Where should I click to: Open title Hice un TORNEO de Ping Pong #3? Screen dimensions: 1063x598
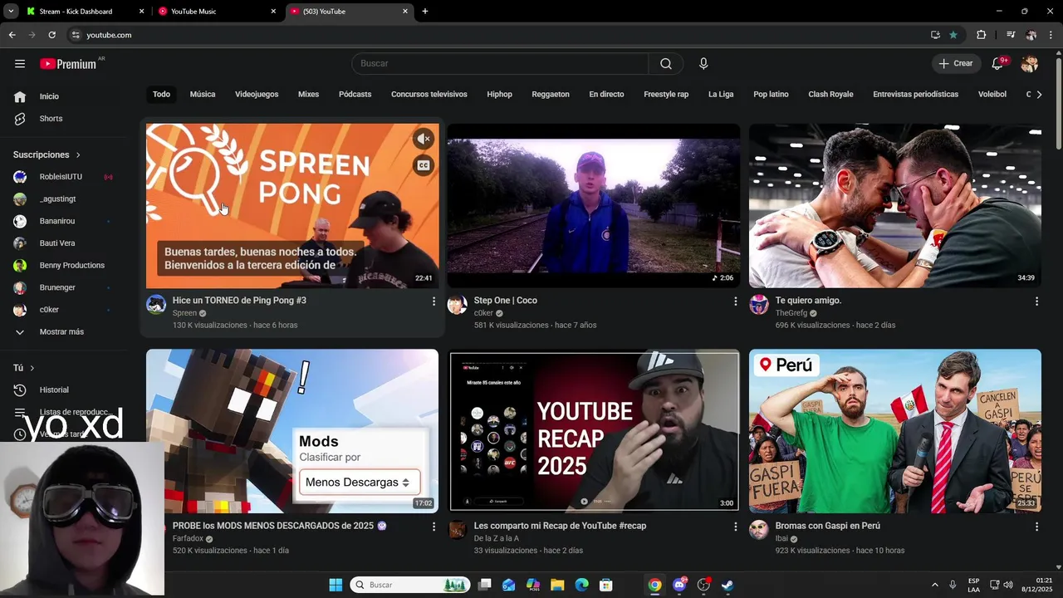239,301
